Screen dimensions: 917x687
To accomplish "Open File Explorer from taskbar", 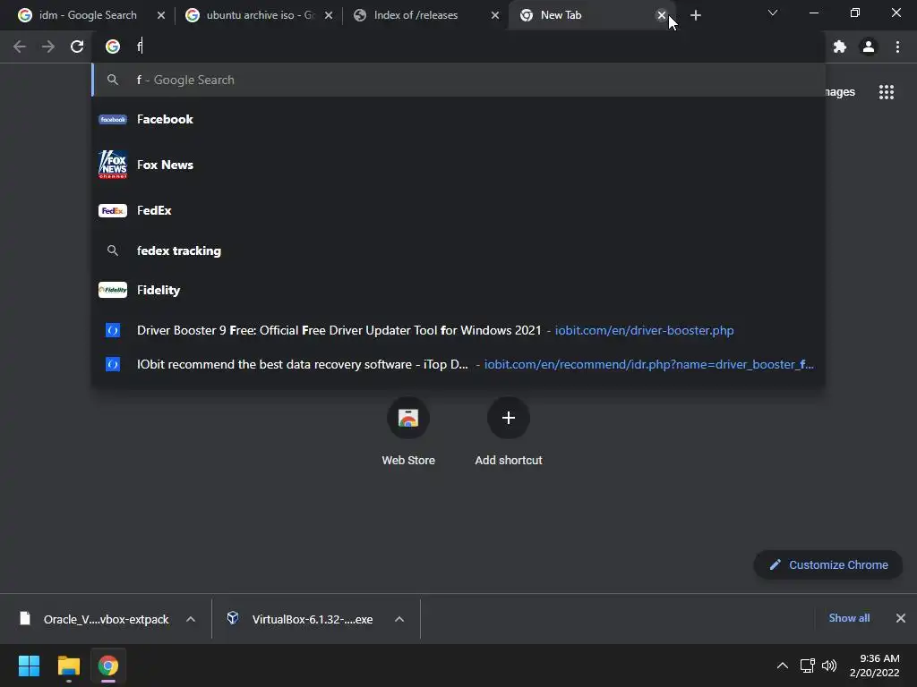I will pos(68,666).
